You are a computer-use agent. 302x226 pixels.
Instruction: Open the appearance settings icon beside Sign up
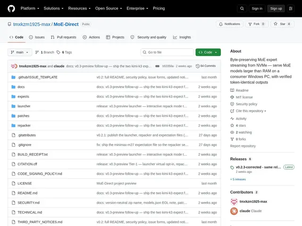pyautogui.click(x=291, y=8)
